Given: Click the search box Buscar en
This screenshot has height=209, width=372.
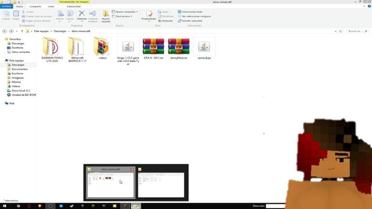Looking at the screenshot, I should click(357, 31).
